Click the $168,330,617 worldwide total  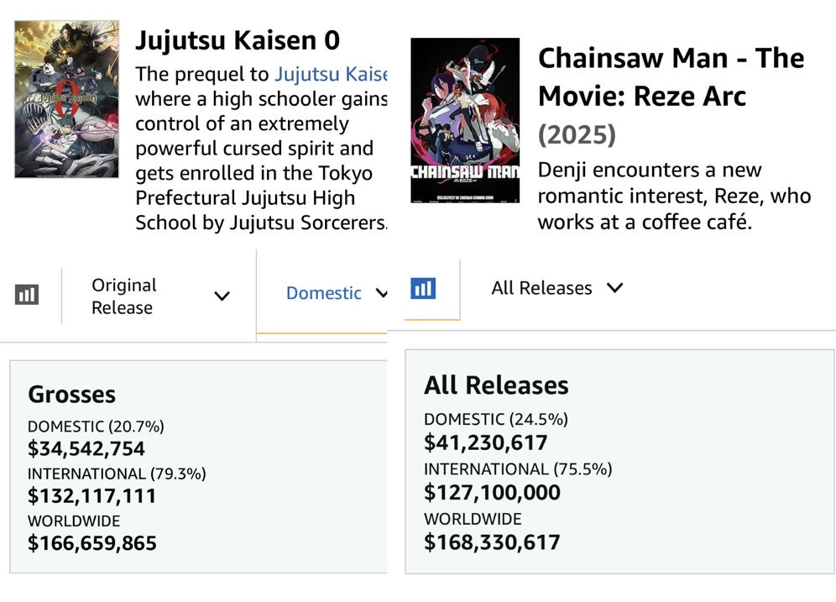pos(492,542)
